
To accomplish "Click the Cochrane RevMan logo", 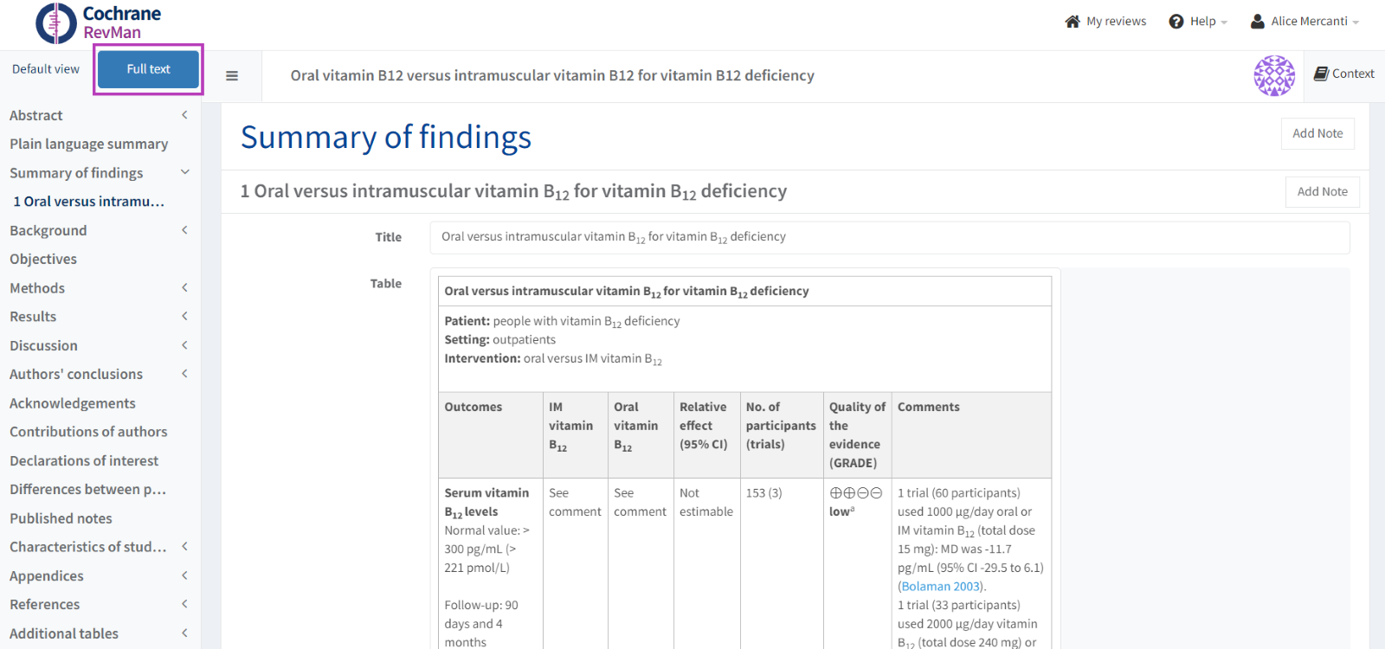I will (99, 23).
